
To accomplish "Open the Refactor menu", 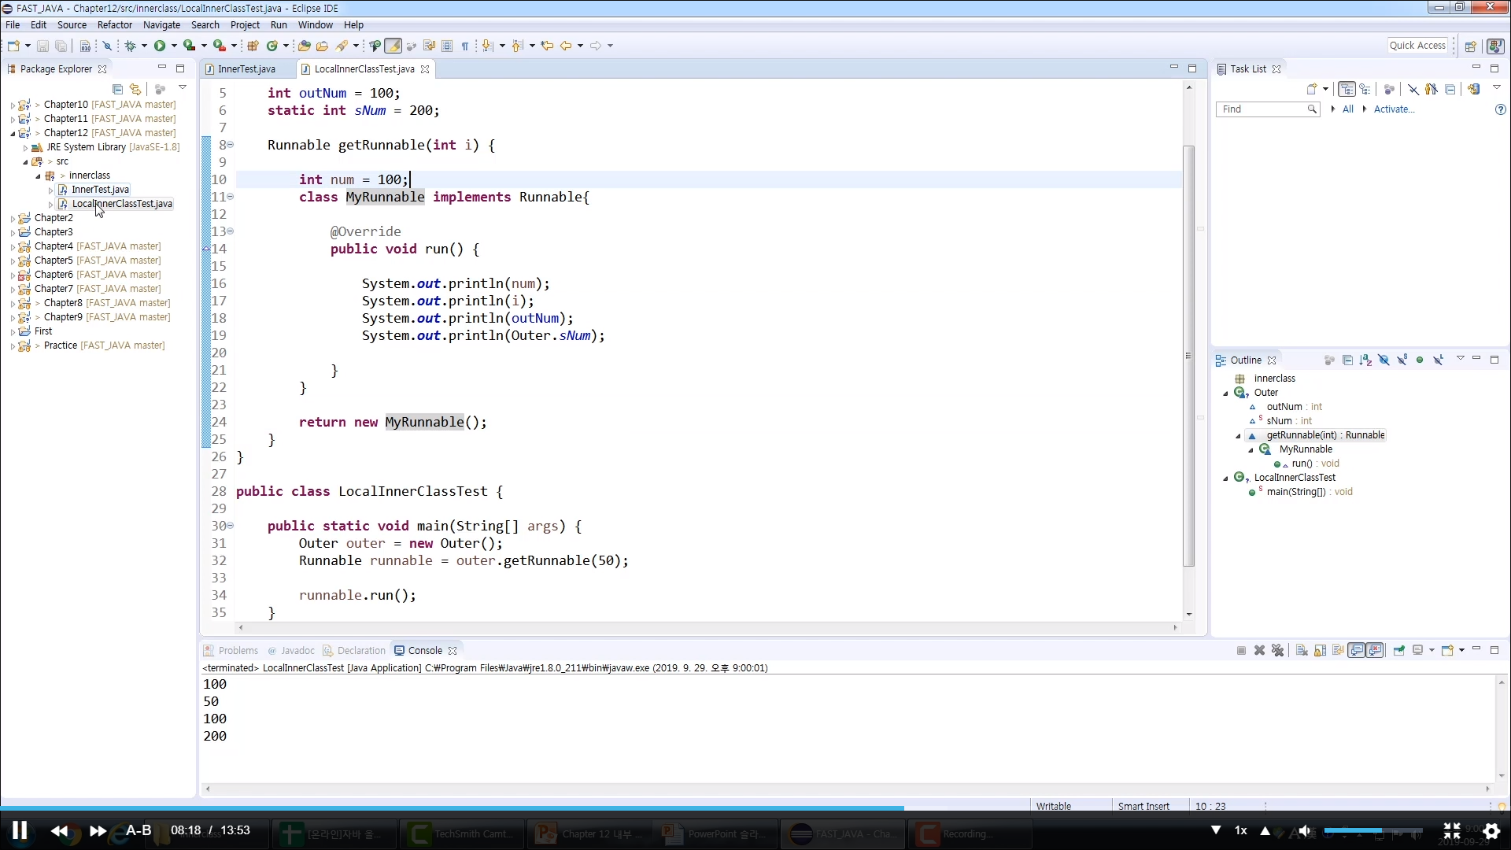I will [x=114, y=24].
